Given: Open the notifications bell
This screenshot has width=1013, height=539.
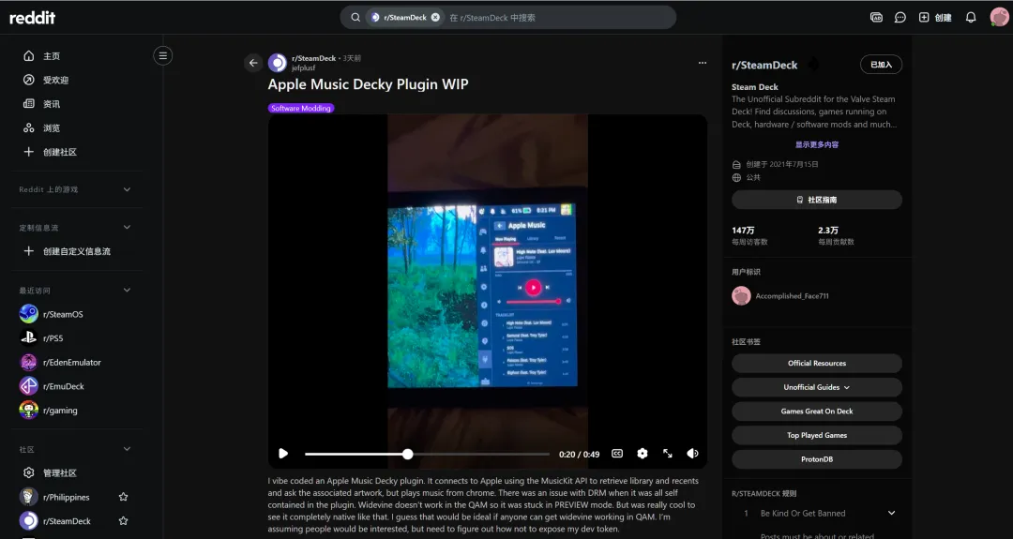Looking at the screenshot, I should (x=971, y=18).
